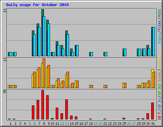This screenshot has height=127, width=163.
Task: Click the yellow Visits bar above day 31
Action: [x=152, y=79]
